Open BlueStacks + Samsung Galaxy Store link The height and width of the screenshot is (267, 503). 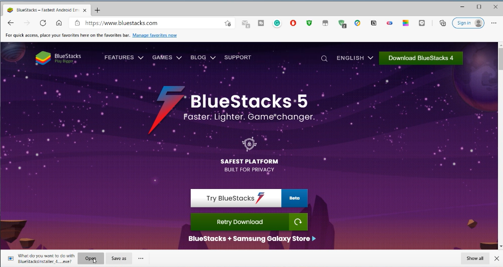[252, 239]
